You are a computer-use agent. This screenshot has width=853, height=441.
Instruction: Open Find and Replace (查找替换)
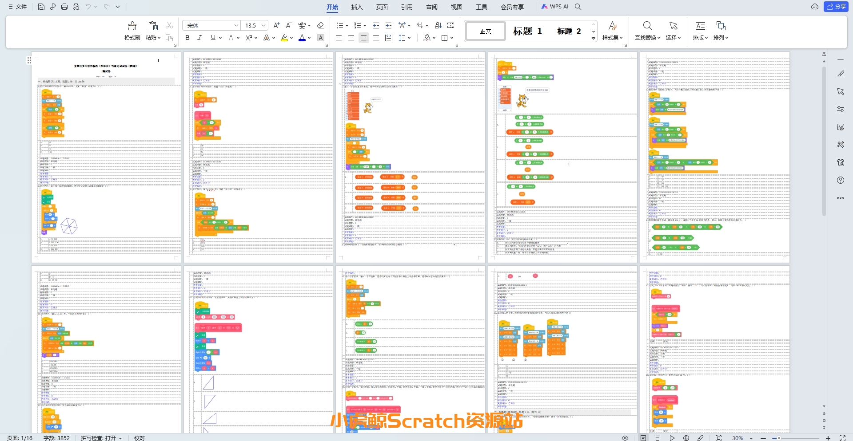[x=647, y=30]
